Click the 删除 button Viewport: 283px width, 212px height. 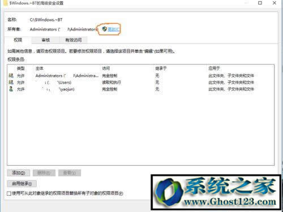point(44,173)
